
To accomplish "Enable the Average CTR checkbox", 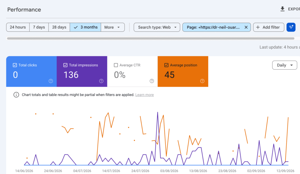I will (116, 65).
